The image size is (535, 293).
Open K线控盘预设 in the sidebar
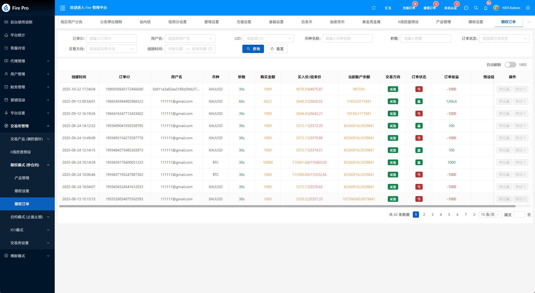(x=21, y=152)
